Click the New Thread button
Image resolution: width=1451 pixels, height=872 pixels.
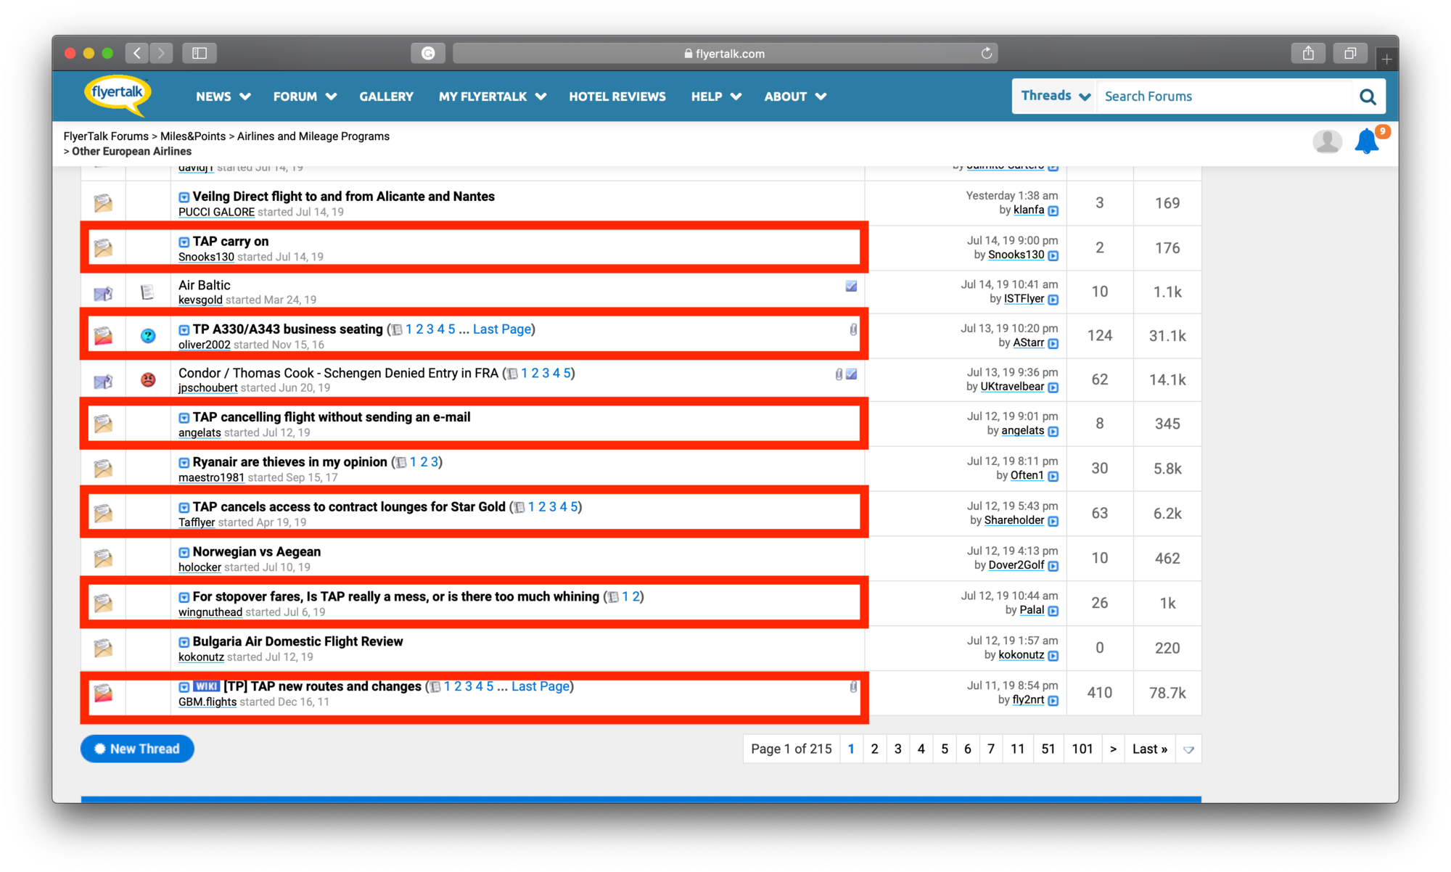[x=137, y=749]
